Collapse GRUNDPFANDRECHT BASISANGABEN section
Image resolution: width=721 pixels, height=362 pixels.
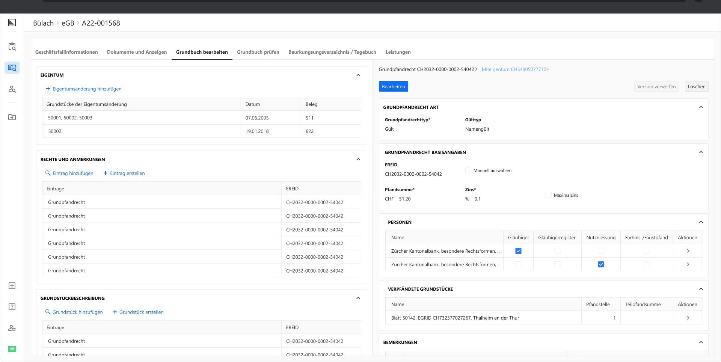pos(701,152)
